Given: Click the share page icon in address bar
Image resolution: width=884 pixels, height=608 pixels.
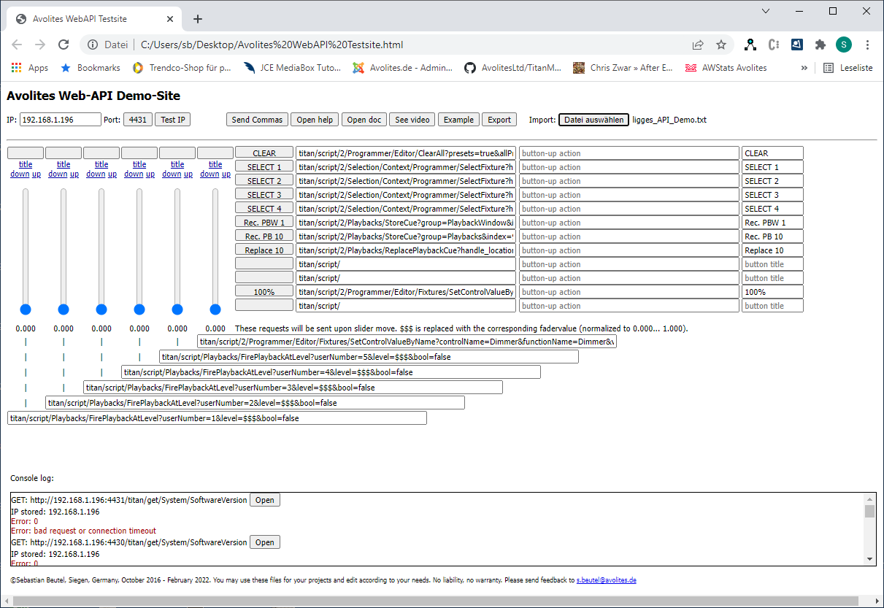Looking at the screenshot, I should [698, 45].
